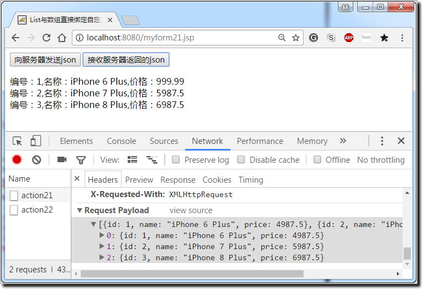Open the Cookies sub-tab
The image size is (423, 289).
click(x=217, y=179)
